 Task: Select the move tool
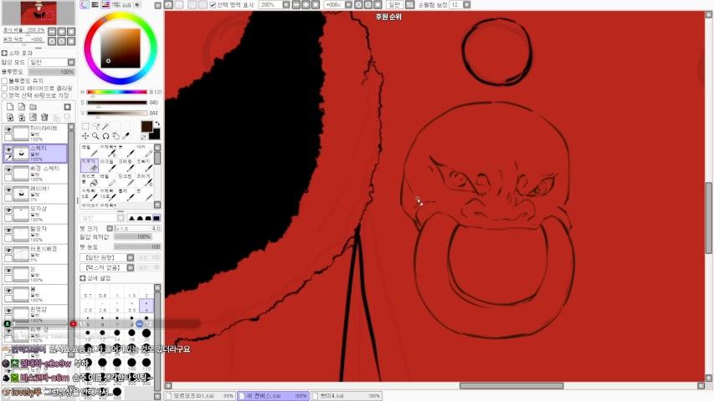pyautogui.click(x=85, y=136)
